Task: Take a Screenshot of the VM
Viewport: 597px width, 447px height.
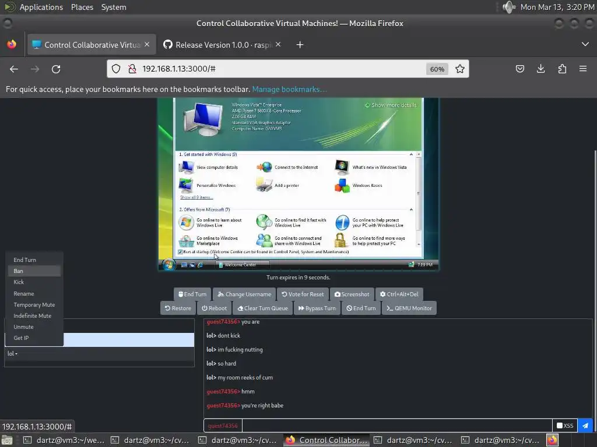Action: click(352, 294)
